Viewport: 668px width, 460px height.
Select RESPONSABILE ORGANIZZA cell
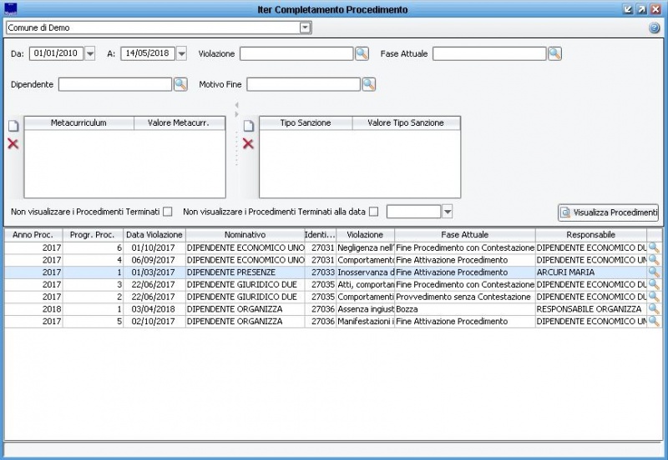point(591,309)
